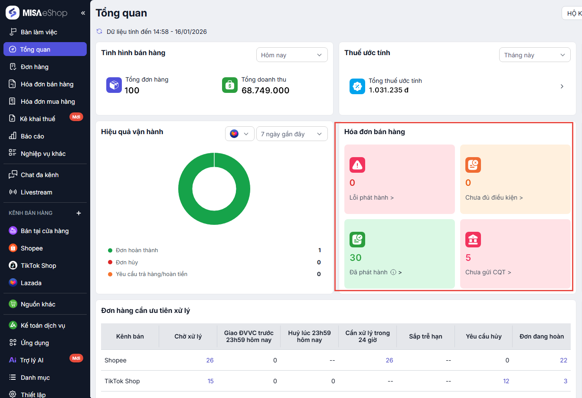Click Shopee's 26 Chờ xử lý orders link
Image resolution: width=582 pixels, height=398 pixels.
210,360
